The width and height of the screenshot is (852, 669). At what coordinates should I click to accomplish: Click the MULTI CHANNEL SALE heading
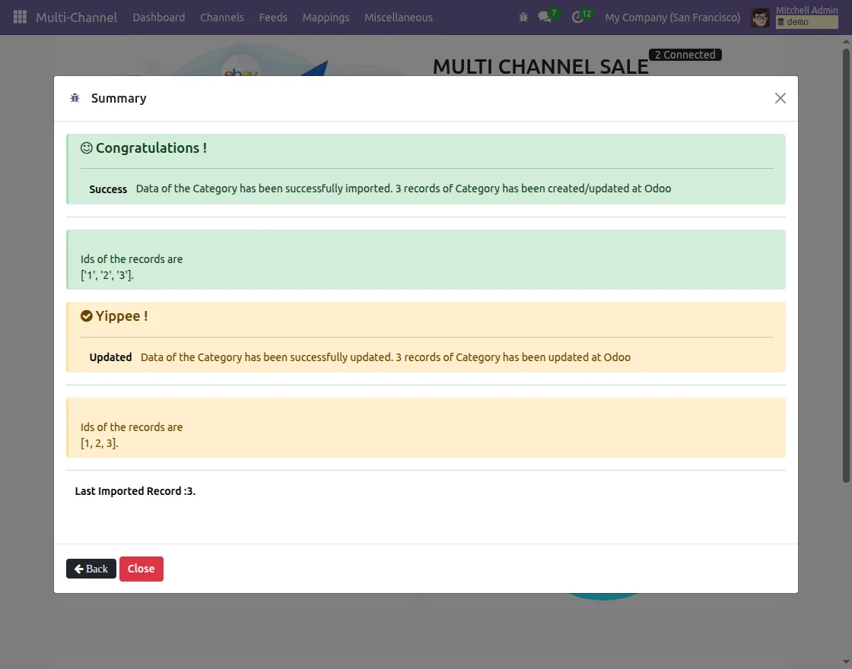point(541,67)
